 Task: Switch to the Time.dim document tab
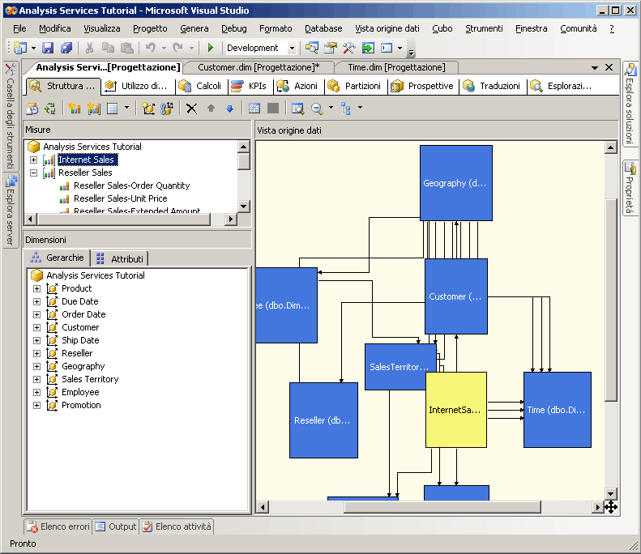click(x=396, y=67)
